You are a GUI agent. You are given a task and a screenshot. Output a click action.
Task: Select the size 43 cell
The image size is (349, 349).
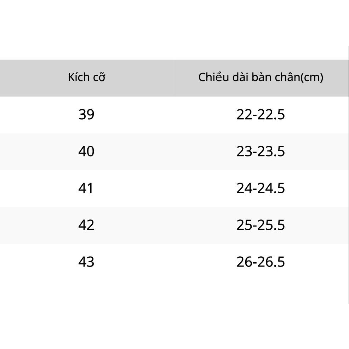(86, 262)
